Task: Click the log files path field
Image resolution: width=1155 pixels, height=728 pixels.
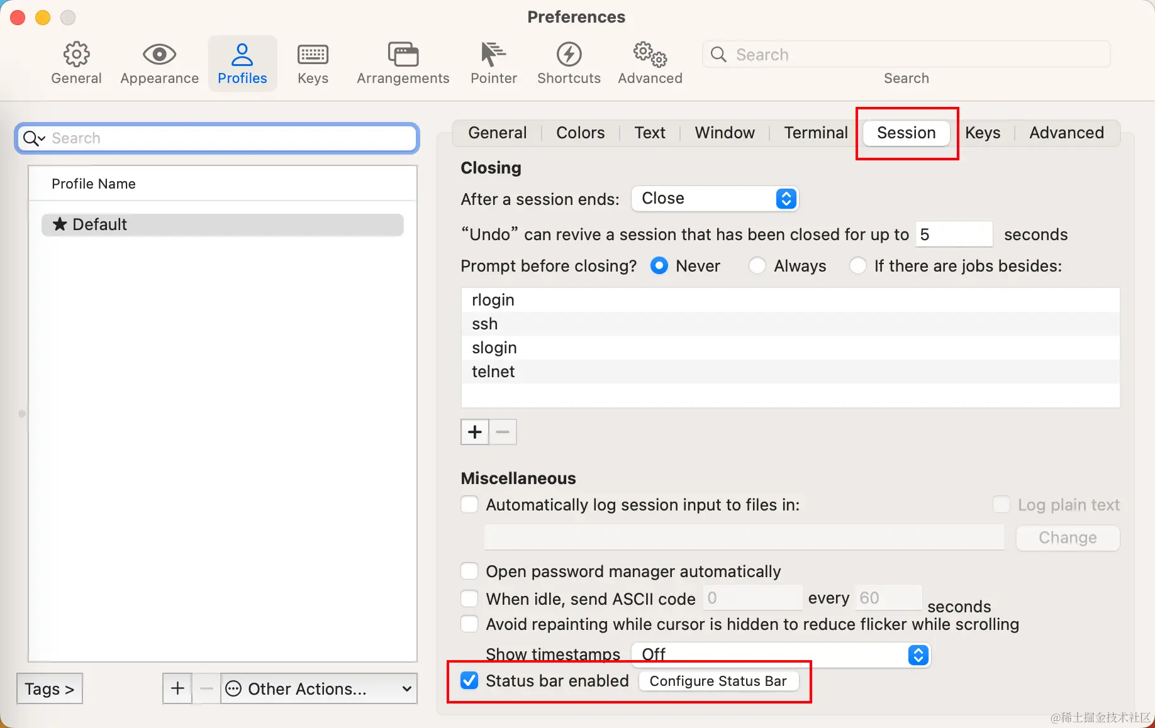Action: click(744, 538)
